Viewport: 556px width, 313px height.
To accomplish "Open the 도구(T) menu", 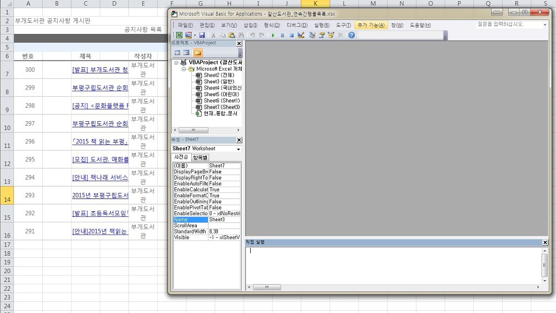I will click(343, 25).
